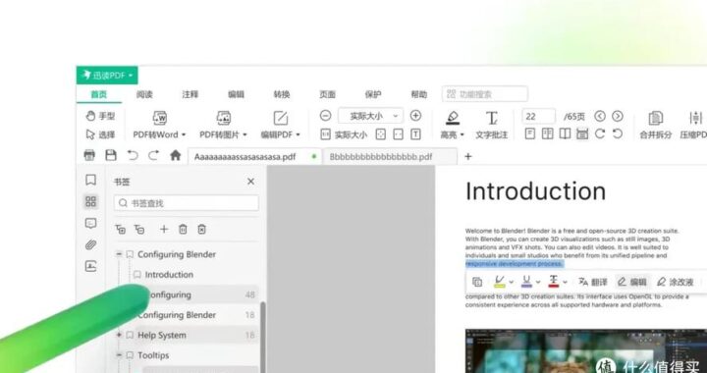The width and height of the screenshot is (707, 373).
Task: Open underline color dropdown in floating toolbar
Action: [x=538, y=283]
